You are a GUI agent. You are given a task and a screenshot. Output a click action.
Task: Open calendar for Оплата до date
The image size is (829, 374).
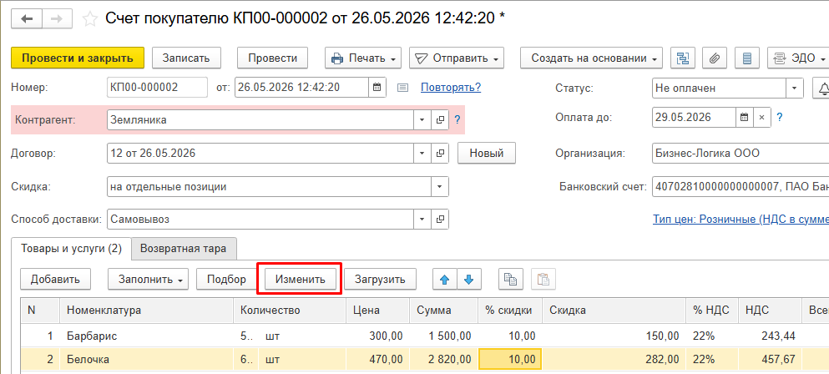click(744, 117)
